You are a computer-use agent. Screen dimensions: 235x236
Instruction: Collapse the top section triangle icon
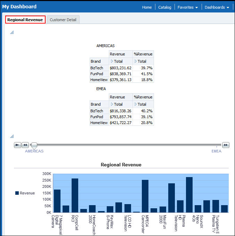tap(12, 32)
